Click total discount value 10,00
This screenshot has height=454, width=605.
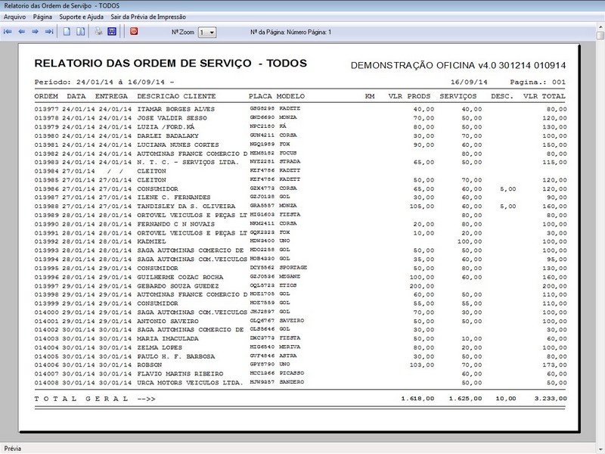[x=506, y=399]
